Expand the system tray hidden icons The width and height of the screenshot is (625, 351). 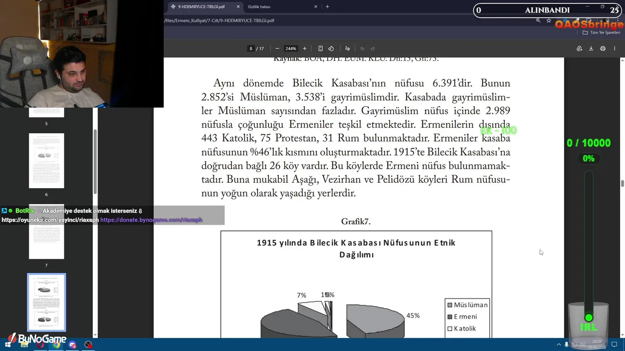(559, 345)
